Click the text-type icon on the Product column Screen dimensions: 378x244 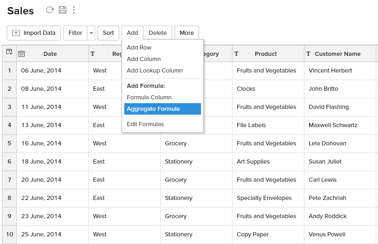click(x=236, y=53)
